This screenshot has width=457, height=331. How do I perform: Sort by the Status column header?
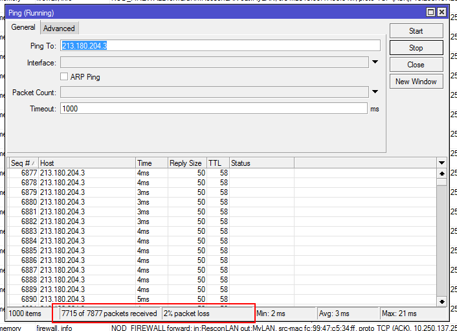pyautogui.click(x=262, y=163)
